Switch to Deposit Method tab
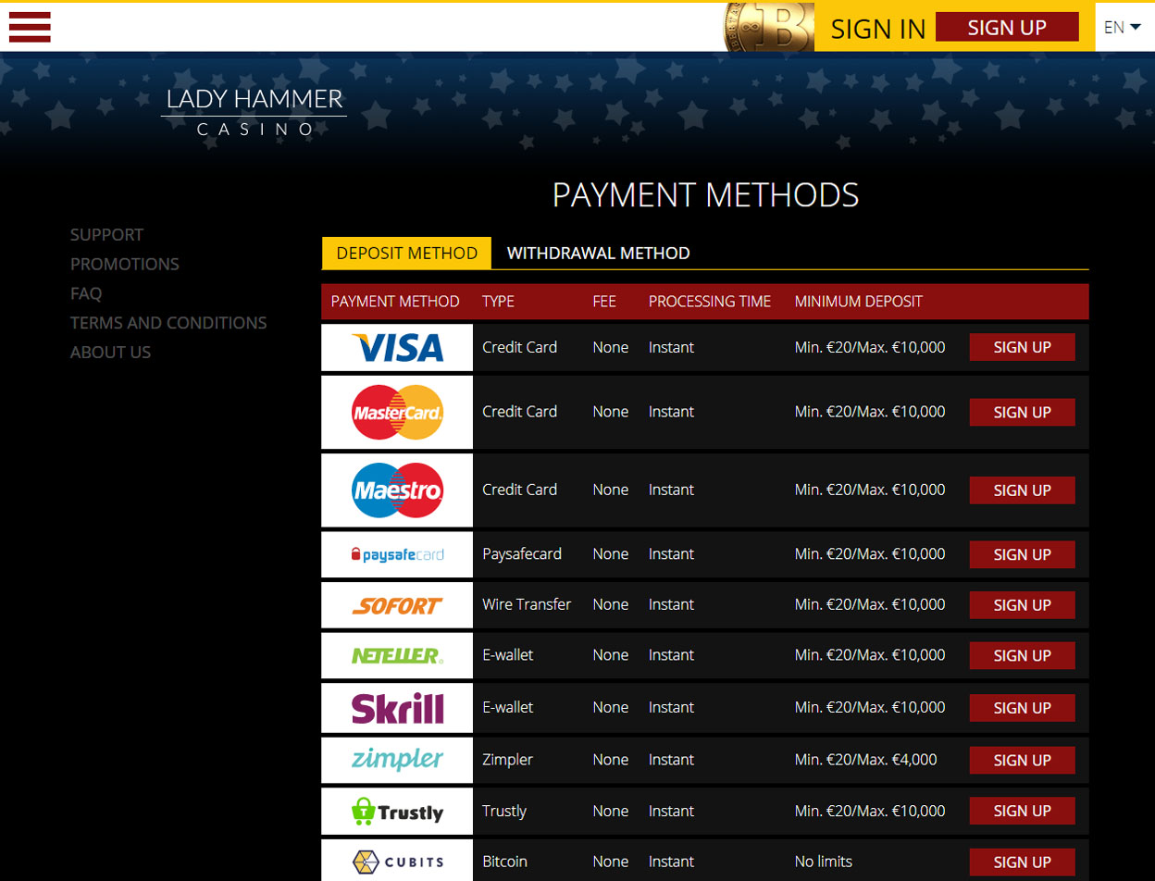Viewport: 1155px width, 881px height. [x=406, y=253]
